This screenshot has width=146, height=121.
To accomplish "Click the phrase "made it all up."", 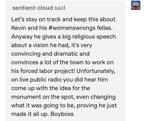I will 30,114.
